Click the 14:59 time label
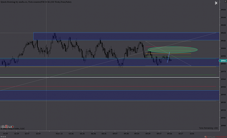227x138 pixels. 5,134
